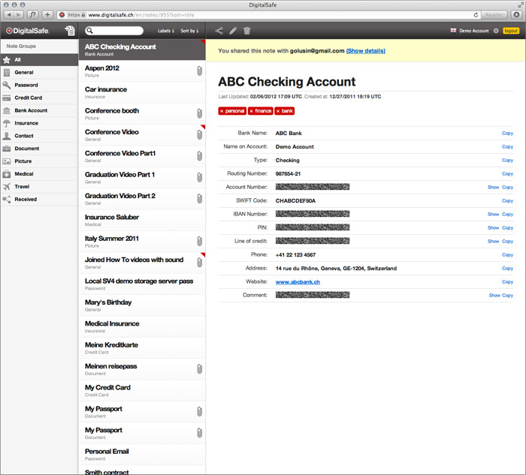526x475 pixels.
Task: Select the General note group
Action: [39, 72]
